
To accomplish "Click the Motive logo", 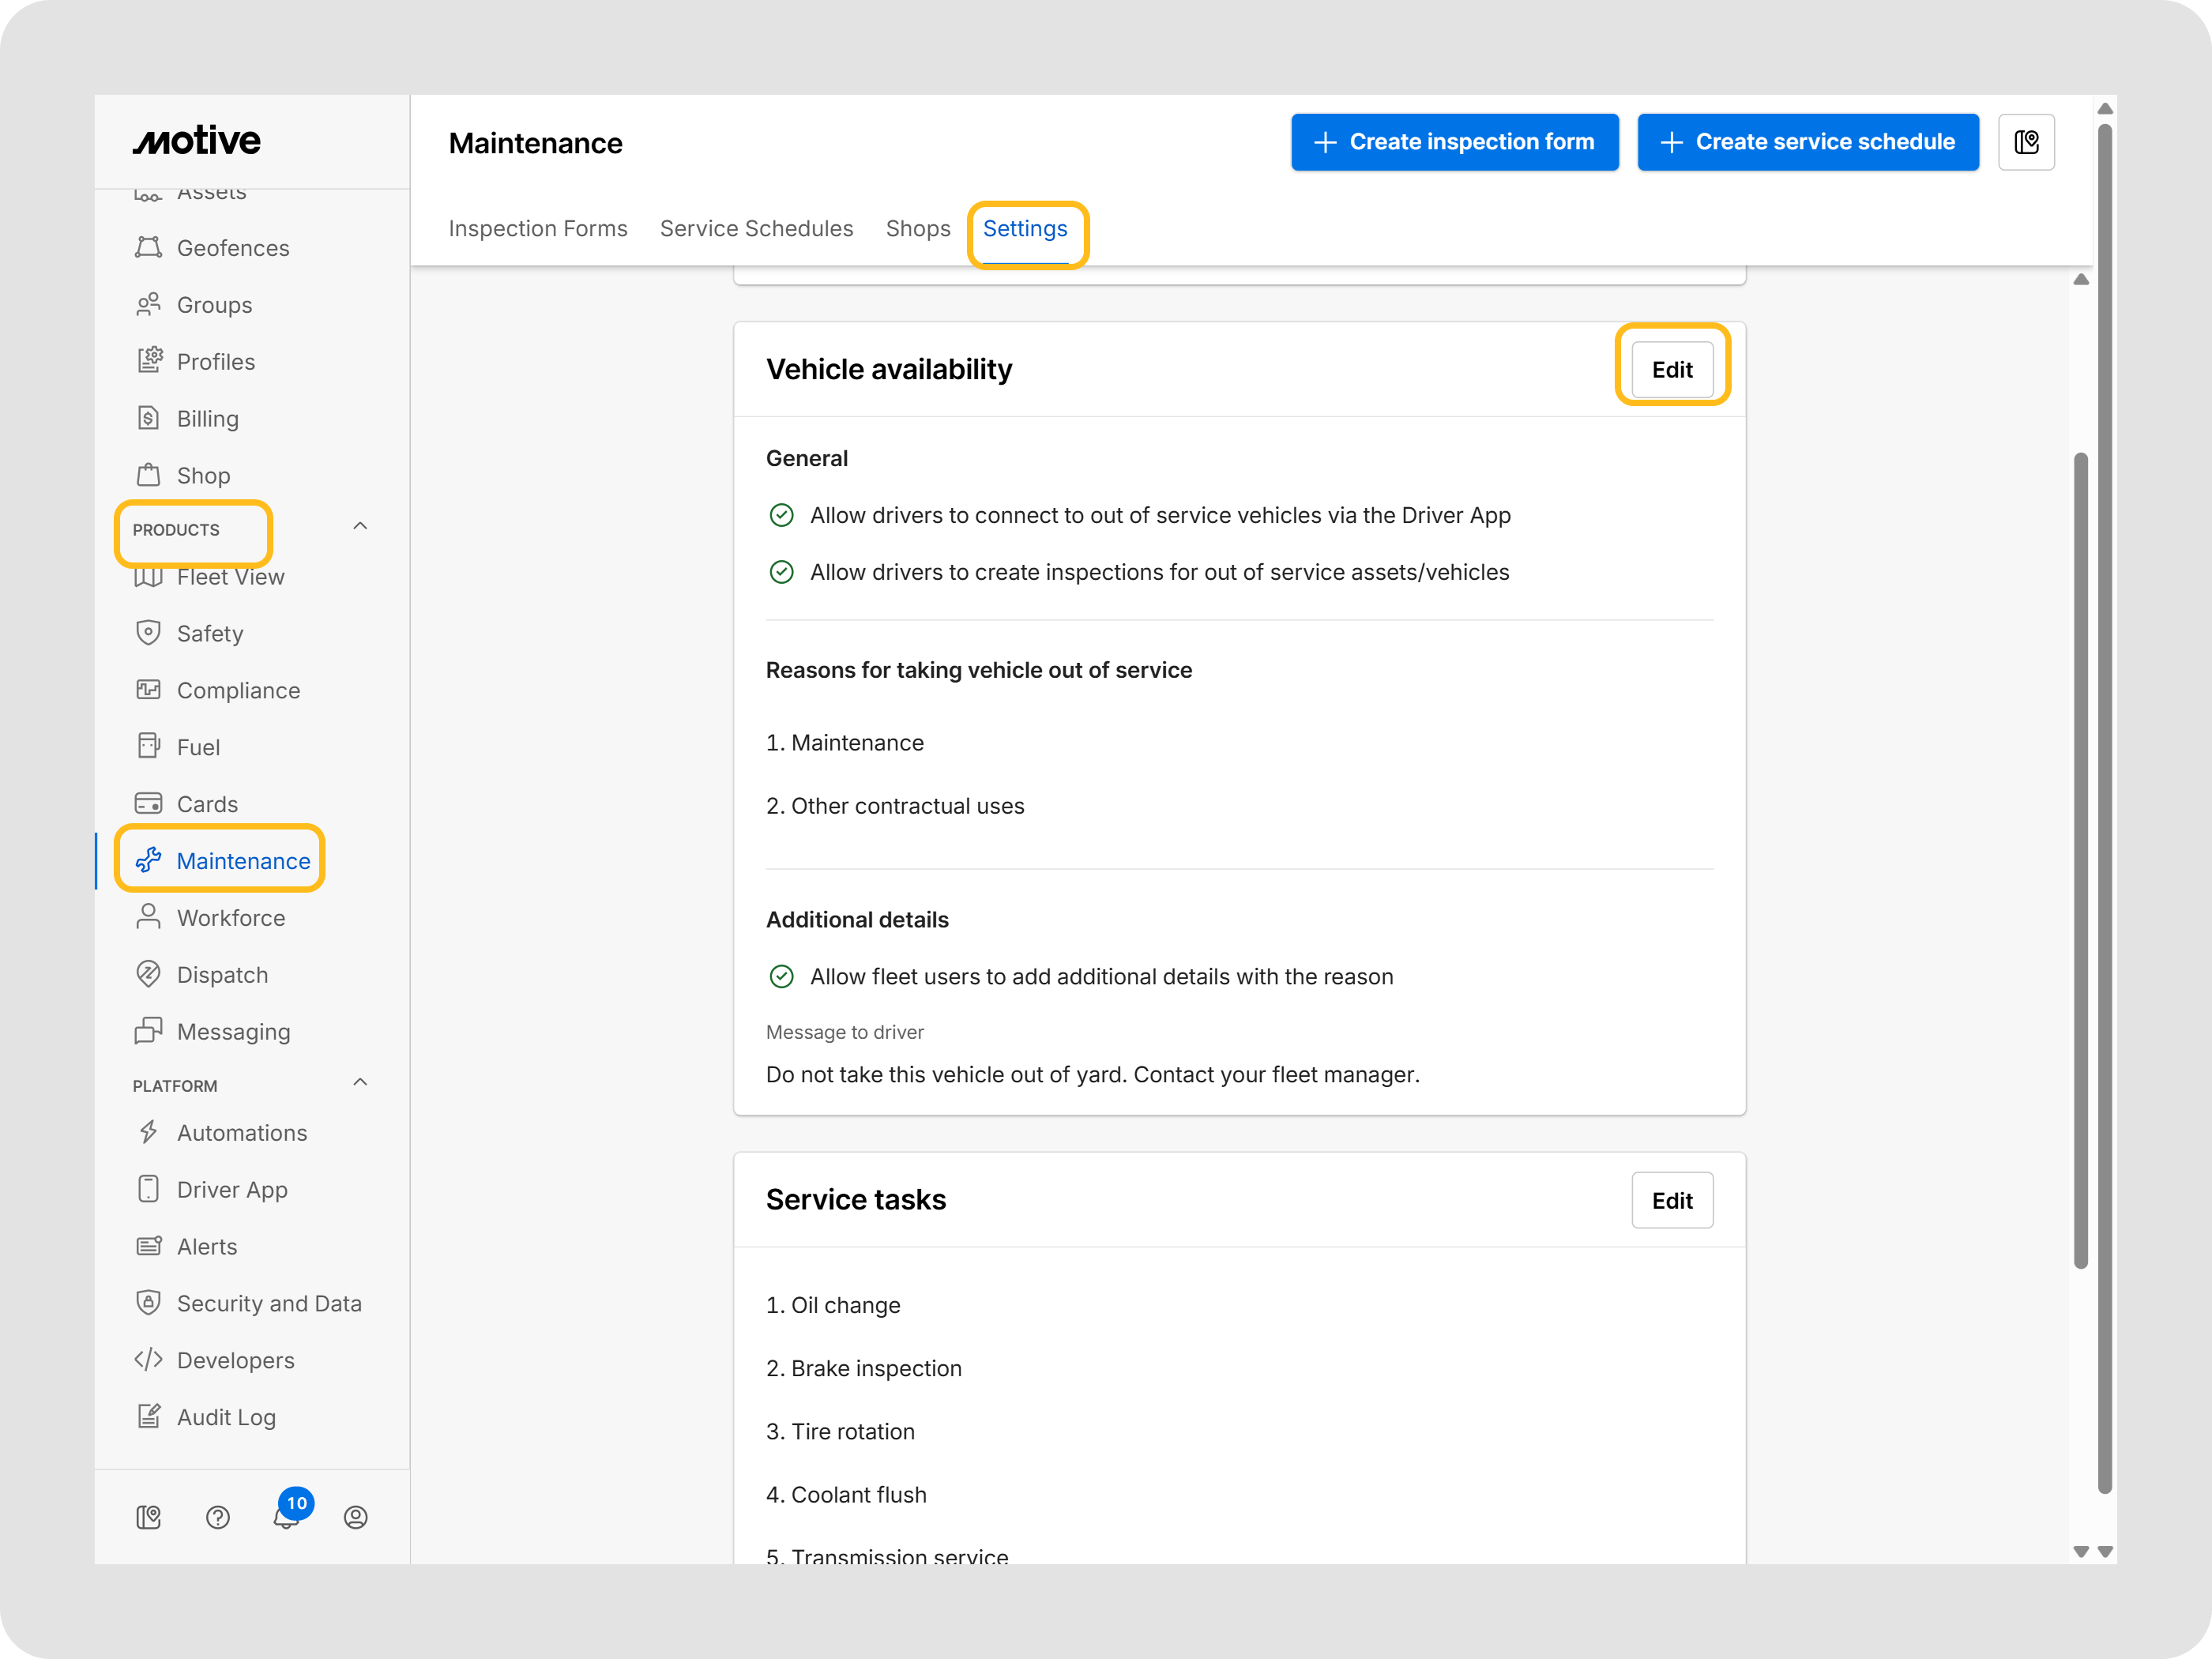I will pos(197,141).
